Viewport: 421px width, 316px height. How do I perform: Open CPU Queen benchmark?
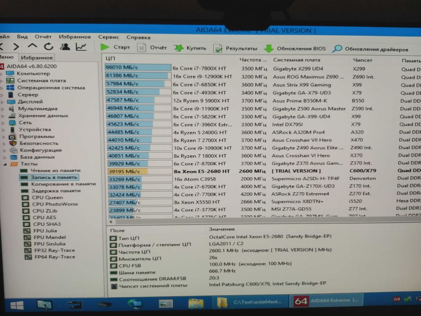click(47, 198)
